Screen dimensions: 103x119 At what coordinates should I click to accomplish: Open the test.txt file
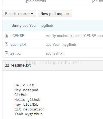15,53
